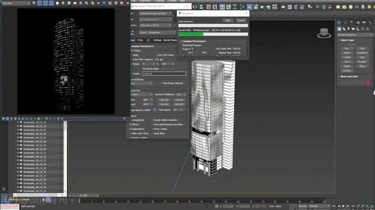Enable Video Color Check option

click(130, 134)
